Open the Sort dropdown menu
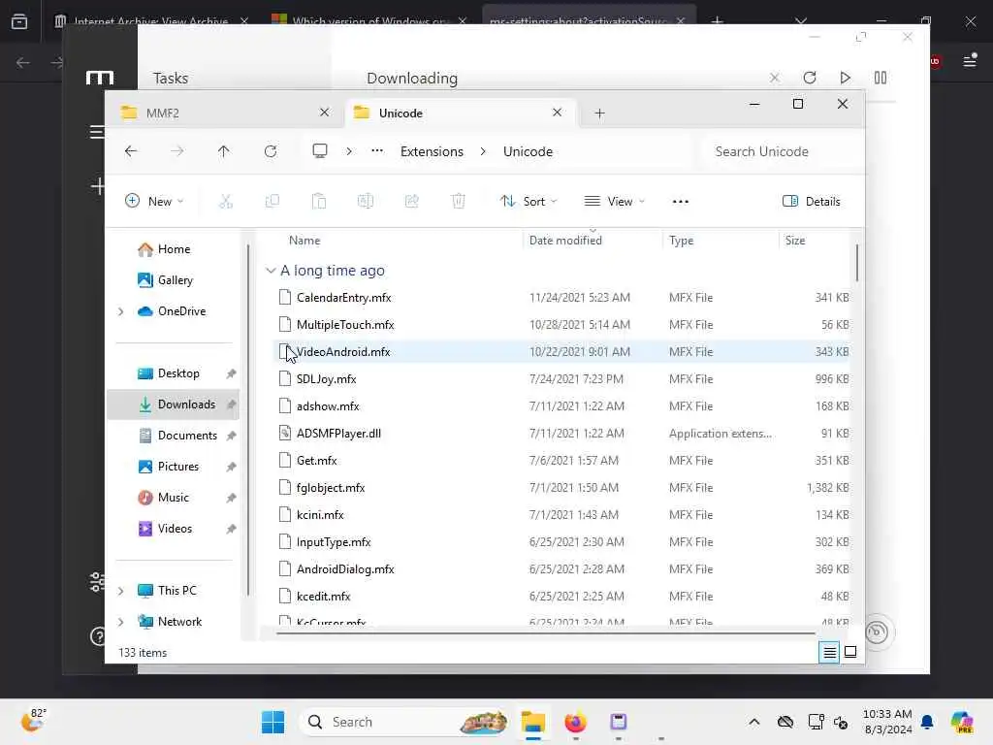This screenshot has height=745, width=993. [529, 202]
